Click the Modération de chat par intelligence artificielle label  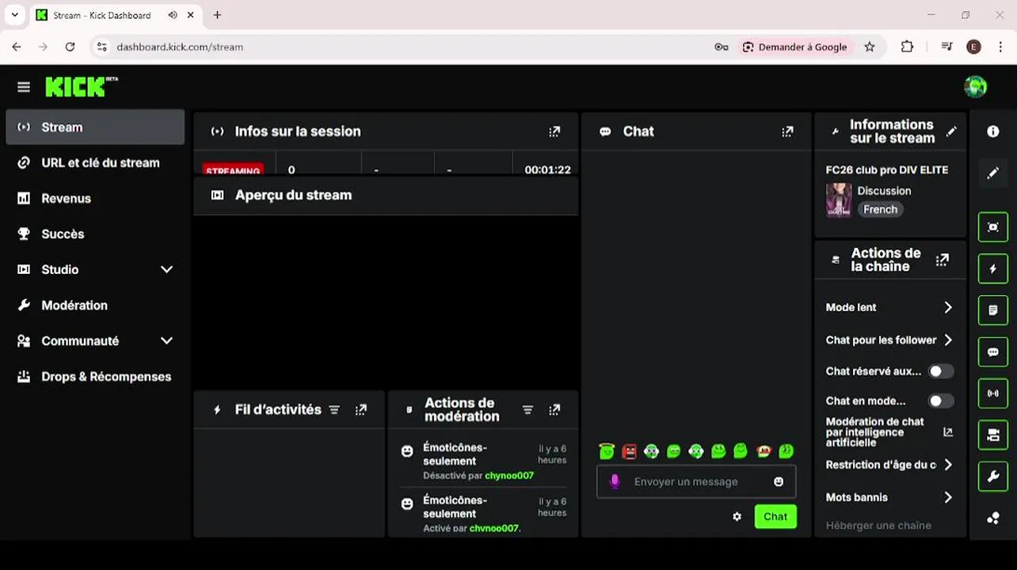pos(874,432)
